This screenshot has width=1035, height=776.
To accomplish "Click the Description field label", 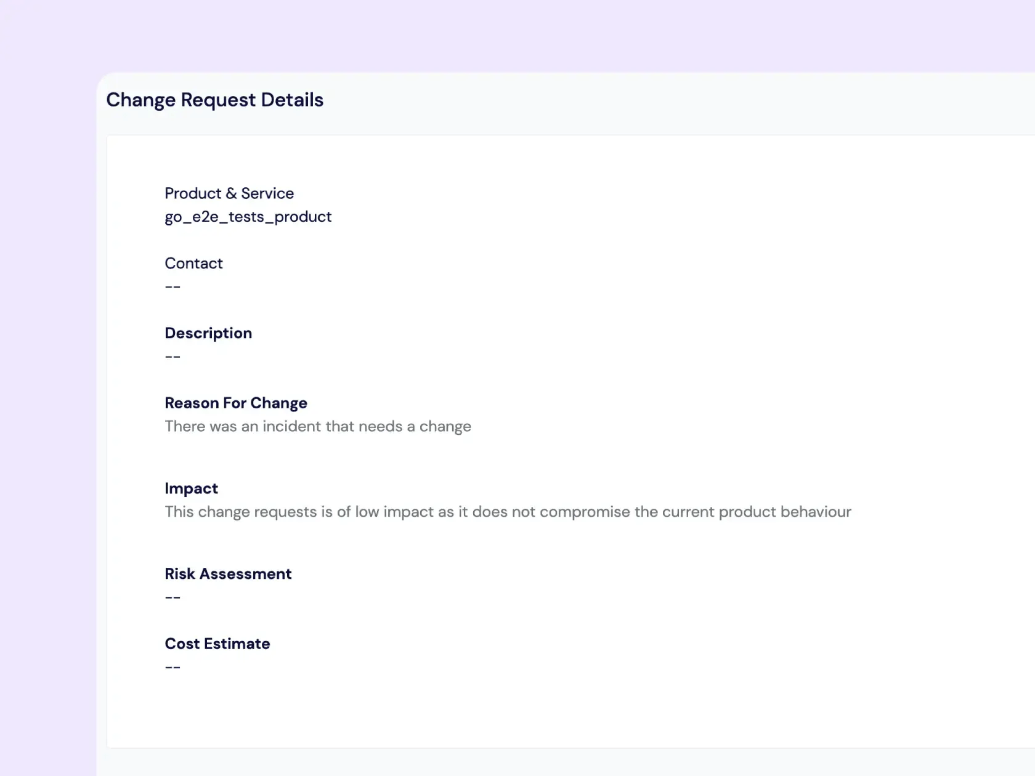I will click(208, 333).
